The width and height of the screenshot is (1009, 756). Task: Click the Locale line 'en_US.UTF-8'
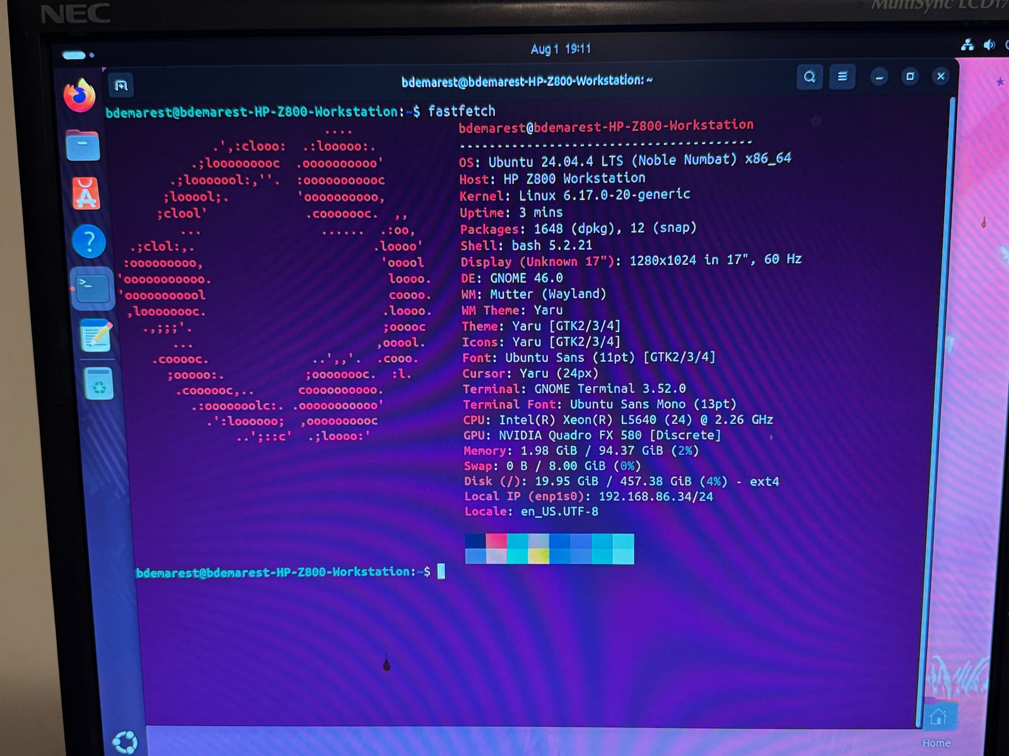532,512
